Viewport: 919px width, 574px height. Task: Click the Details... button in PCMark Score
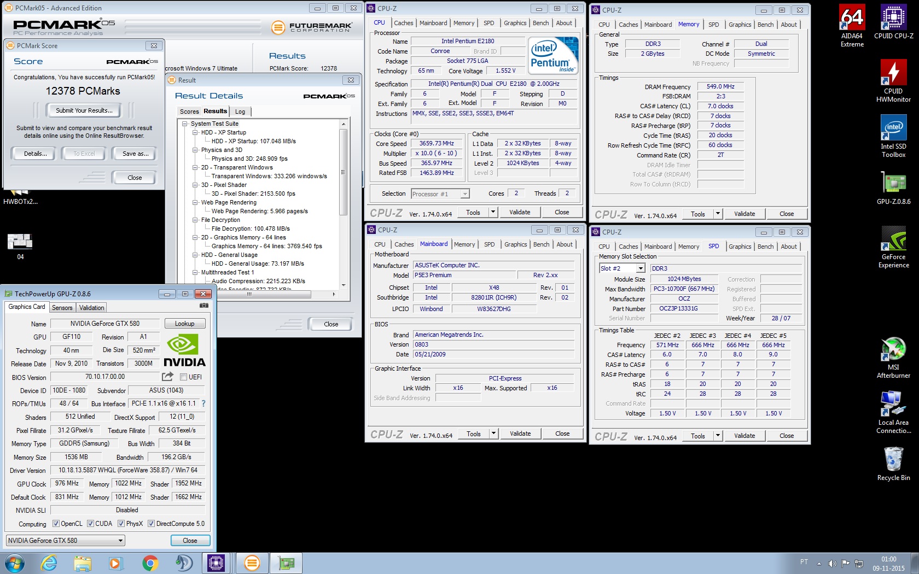pyautogui.click(x=35, y=154)
